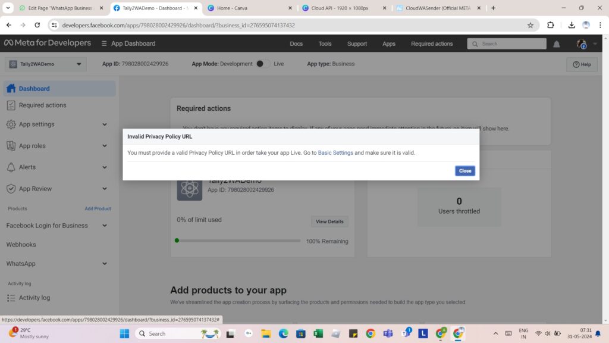Viewport: 609px width, 343px height.
Task: Click the hamburger menu beside App Dashboard
Action: [103, 43]
